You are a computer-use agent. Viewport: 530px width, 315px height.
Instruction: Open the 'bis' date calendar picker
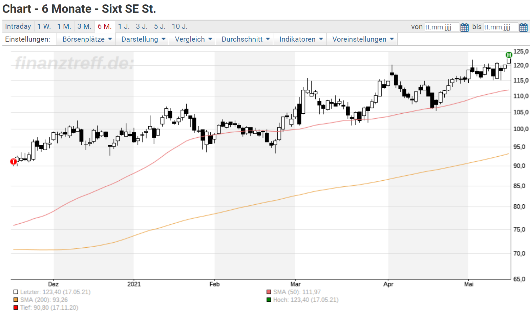(x=523, y=27)
